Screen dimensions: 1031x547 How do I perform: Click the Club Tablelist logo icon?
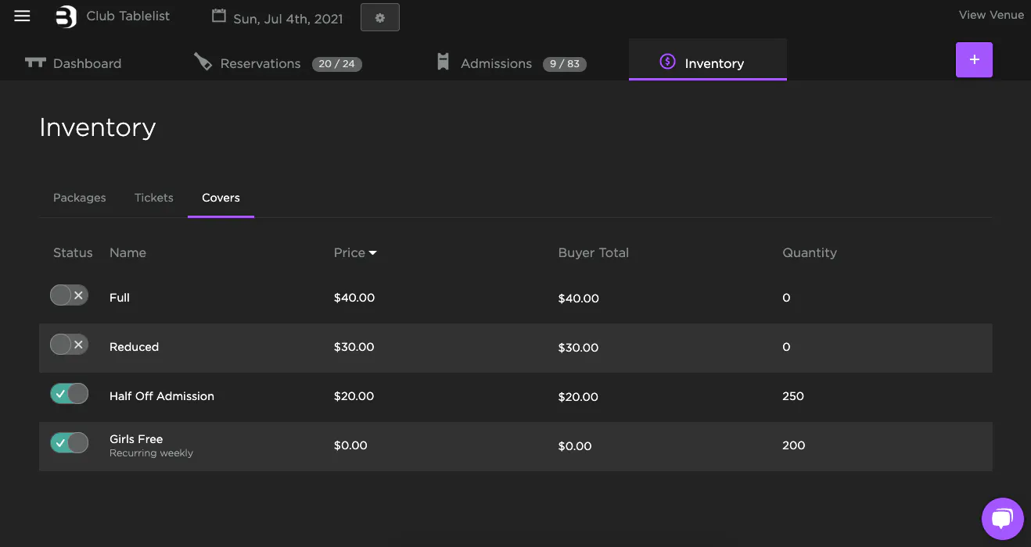[x=66, y=16]
